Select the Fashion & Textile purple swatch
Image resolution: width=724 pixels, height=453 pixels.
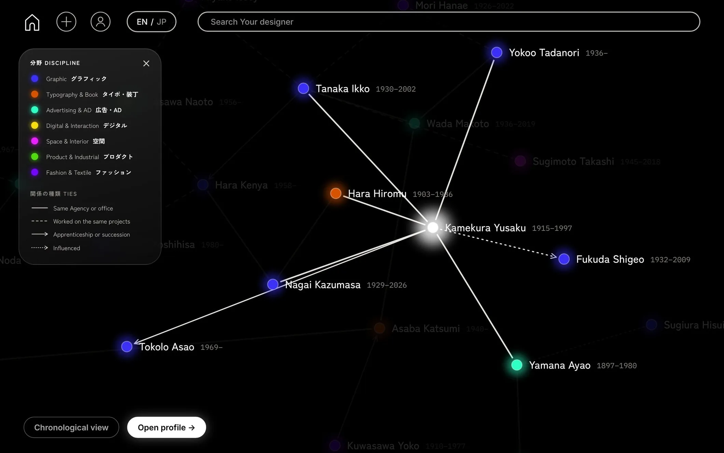(35, 172)
